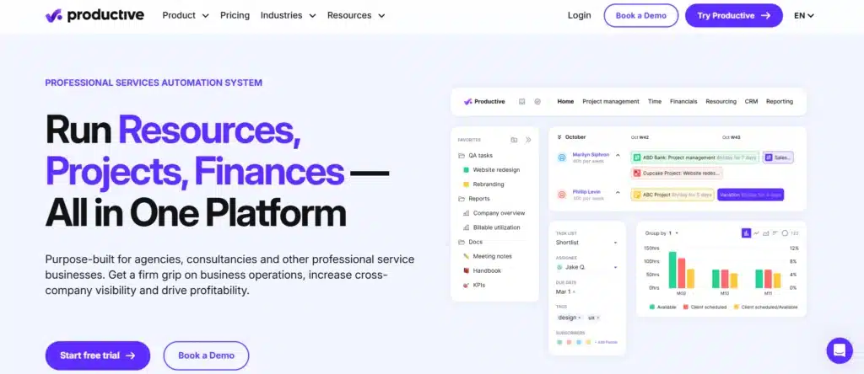Select the horizontal bars chart icon
Screen dimensions: 864x374
pyautogui.click(x=775, y=233)
